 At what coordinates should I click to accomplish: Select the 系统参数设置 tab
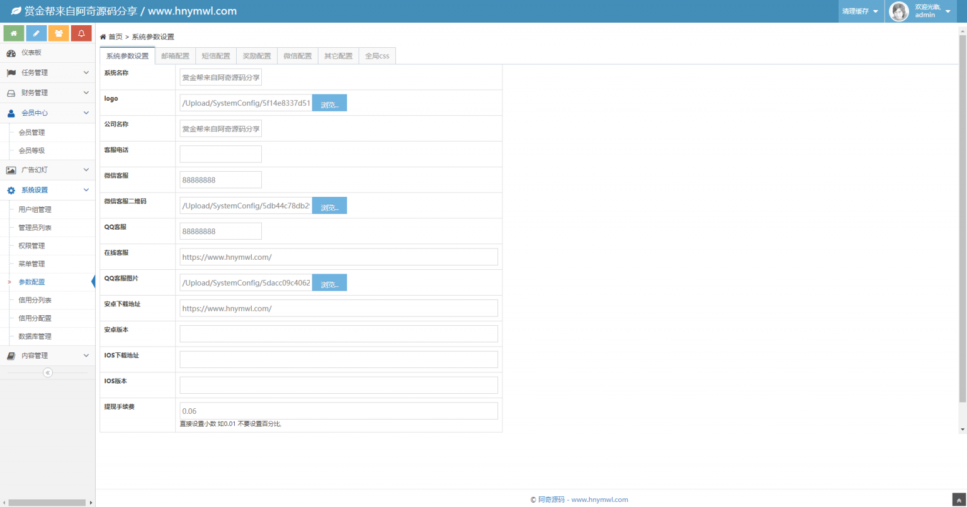[127, 56]
